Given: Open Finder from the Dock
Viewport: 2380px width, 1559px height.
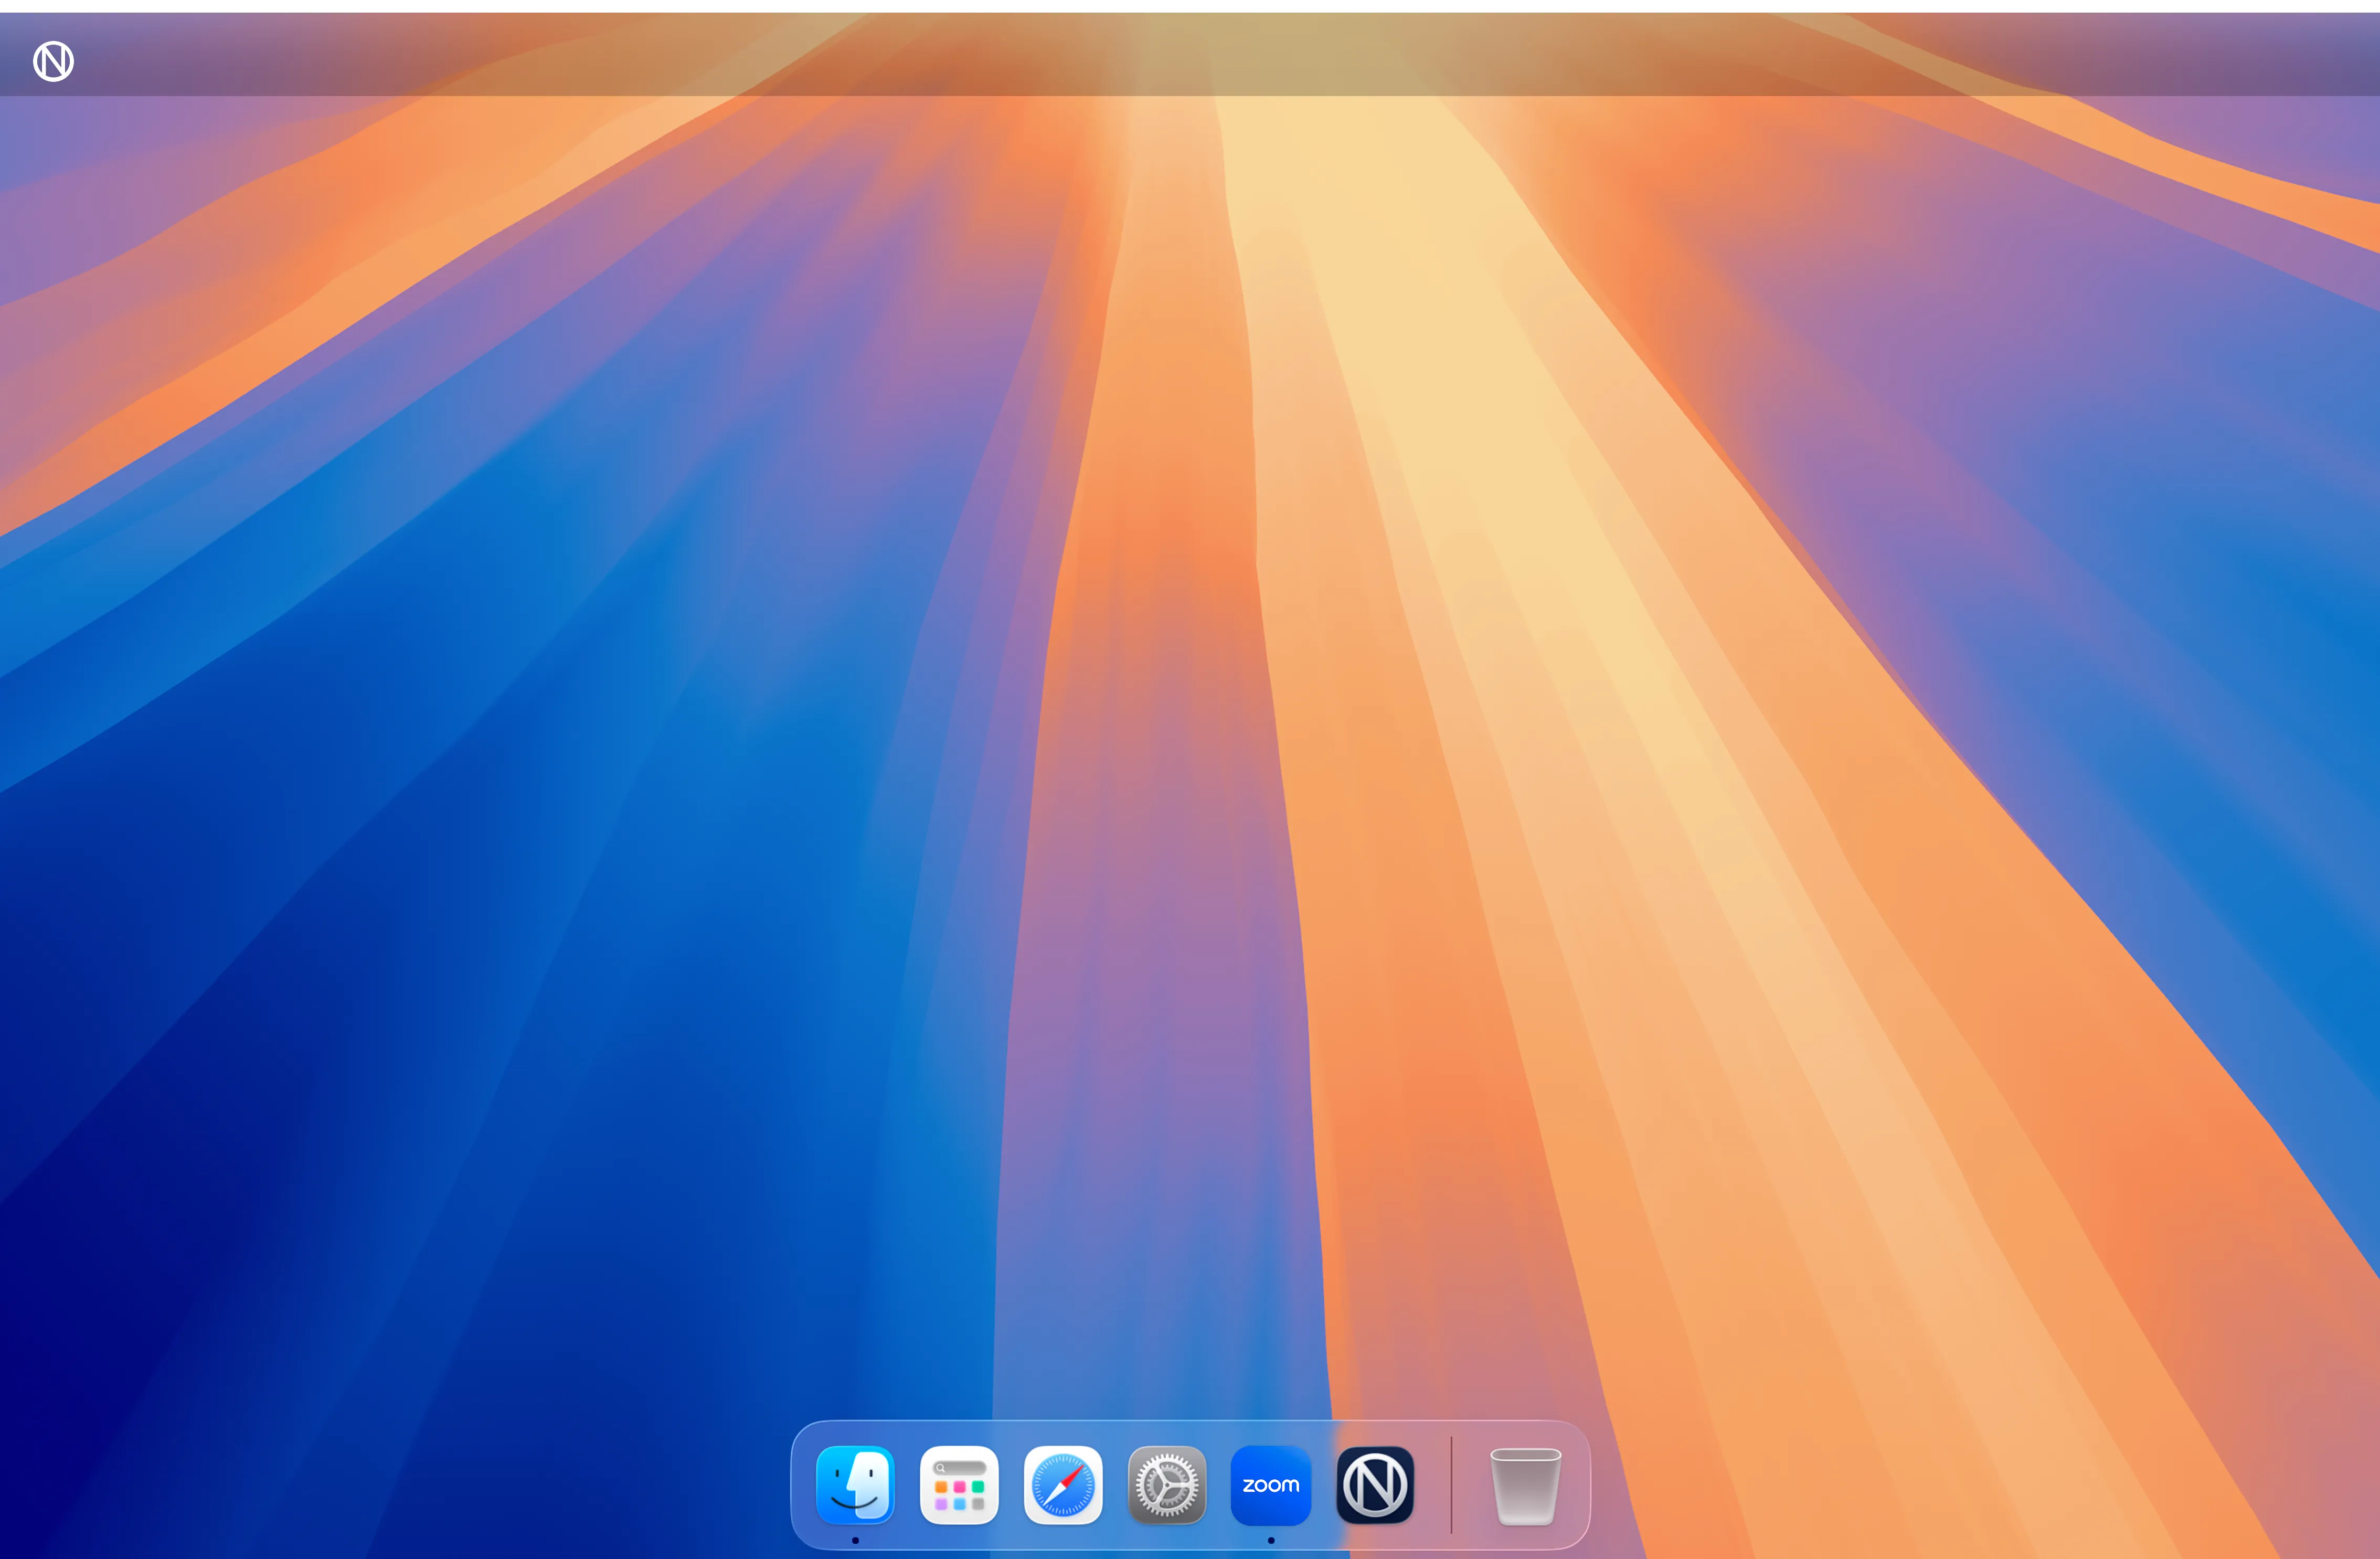Looking at the screenshot, I should coord(855,1485).
